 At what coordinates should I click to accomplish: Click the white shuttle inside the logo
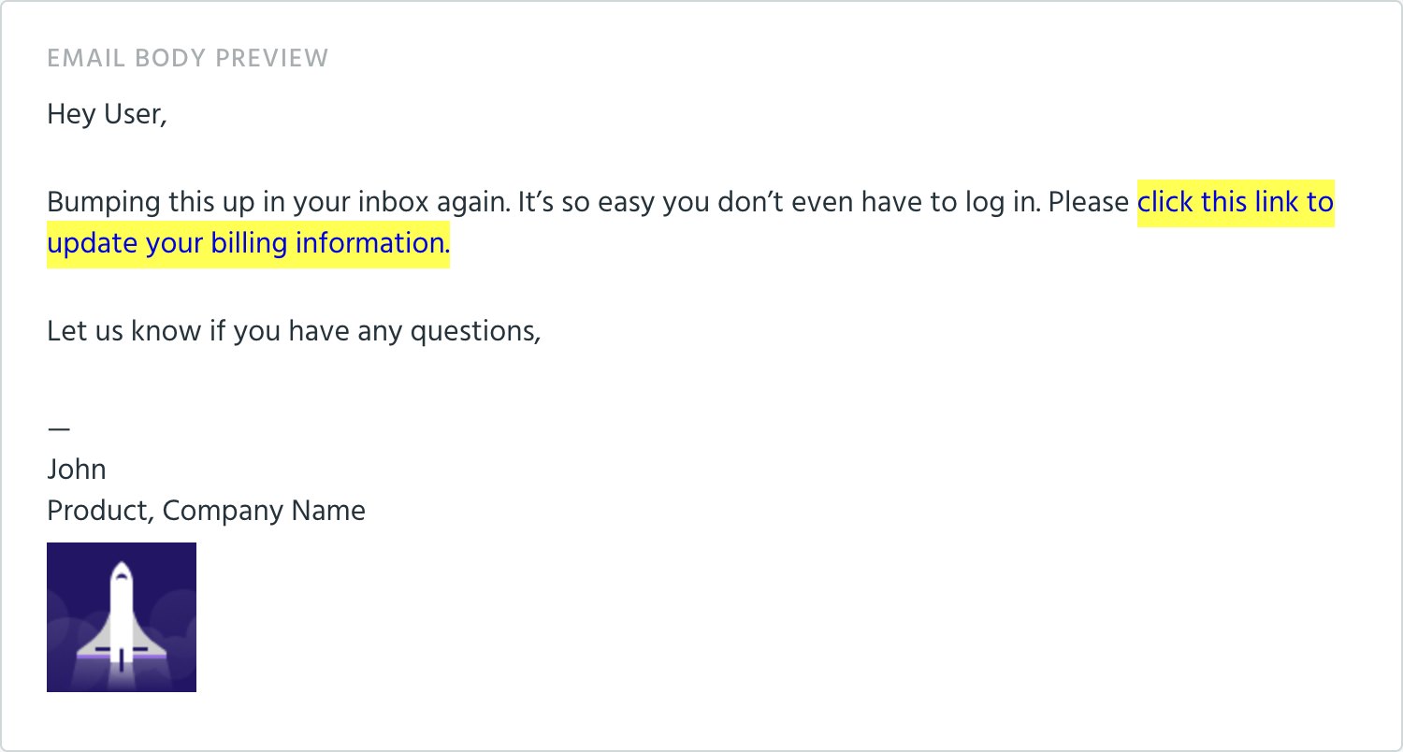(121, 615)
